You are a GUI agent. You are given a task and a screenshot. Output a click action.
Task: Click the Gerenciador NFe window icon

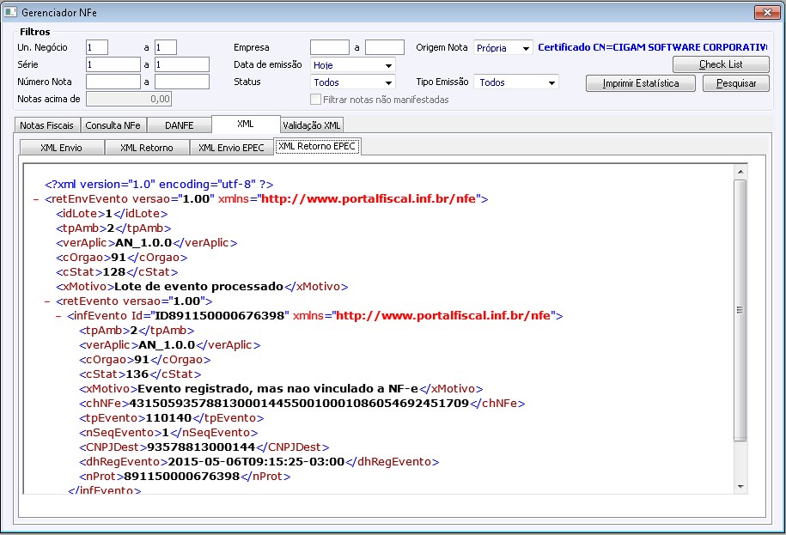(10, 12)
